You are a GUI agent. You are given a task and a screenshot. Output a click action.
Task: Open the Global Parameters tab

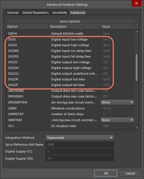pyautogui.click(x=35, y=13)
